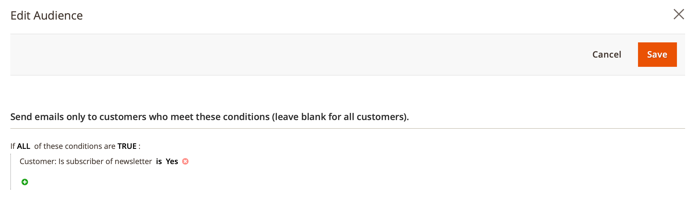Click the '(leave blank for all customers)' text

point(340,117)
